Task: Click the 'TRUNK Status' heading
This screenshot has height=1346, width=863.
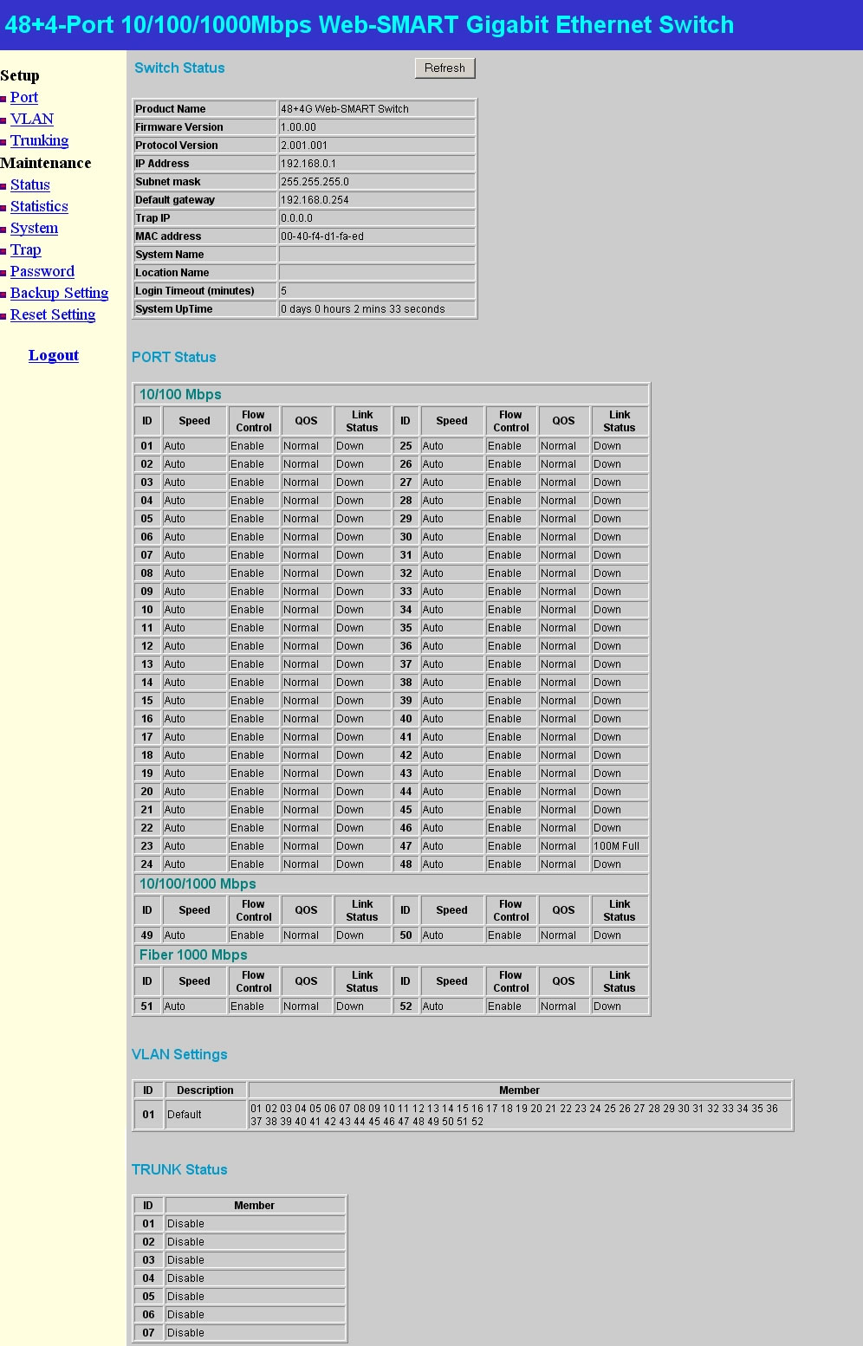Action: pyautogui.click(x=179, y=1169)
